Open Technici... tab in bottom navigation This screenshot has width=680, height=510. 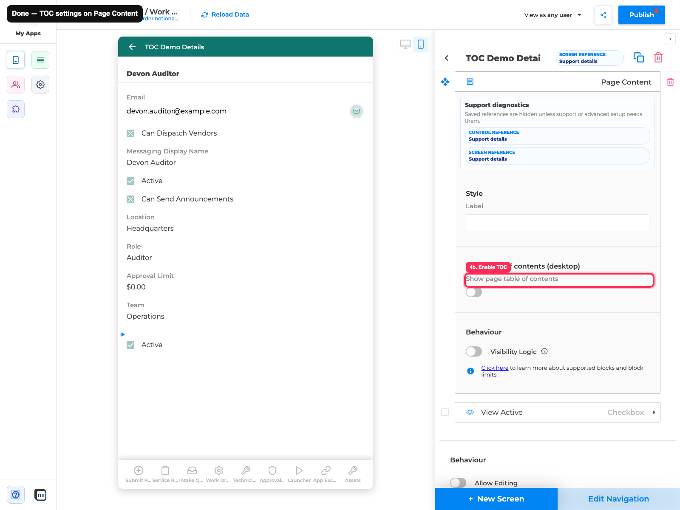245,474
